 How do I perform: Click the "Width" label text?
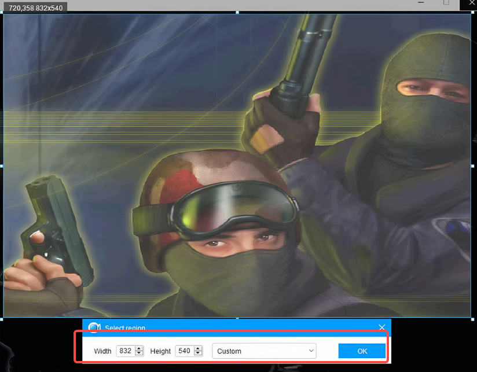(102, 351)
